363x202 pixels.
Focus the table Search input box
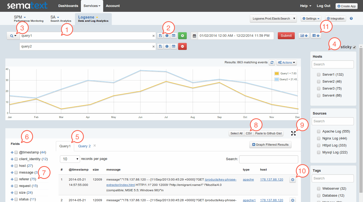point(269,159)
